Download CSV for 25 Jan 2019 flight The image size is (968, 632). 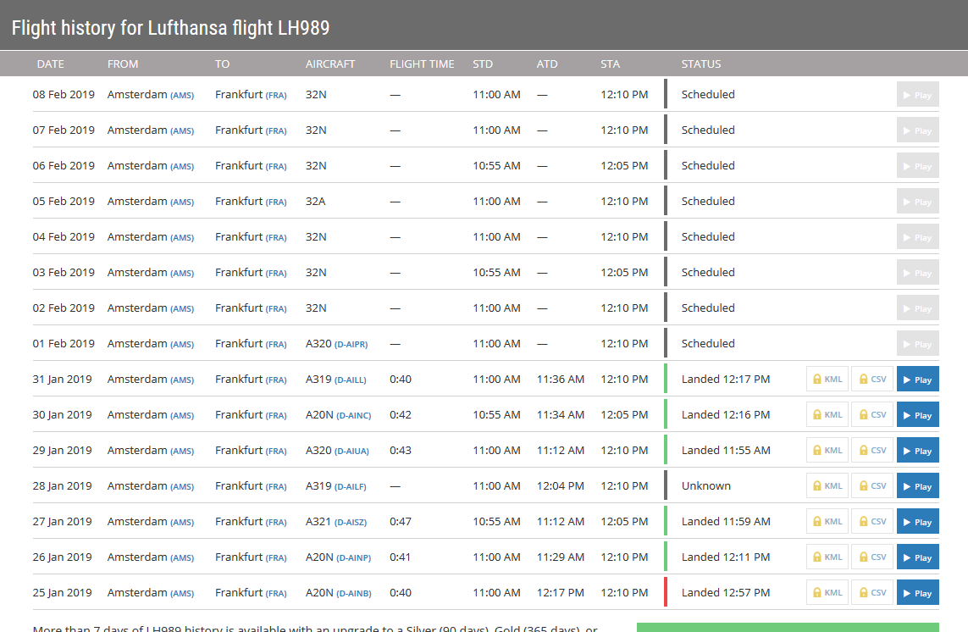click(872, 592)
